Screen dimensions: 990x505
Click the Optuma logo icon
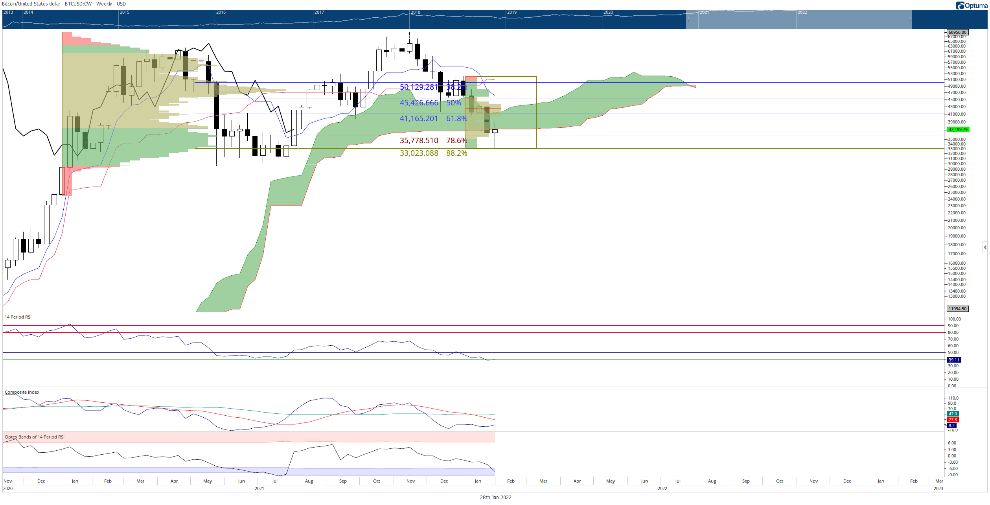[x=960, y=6]
